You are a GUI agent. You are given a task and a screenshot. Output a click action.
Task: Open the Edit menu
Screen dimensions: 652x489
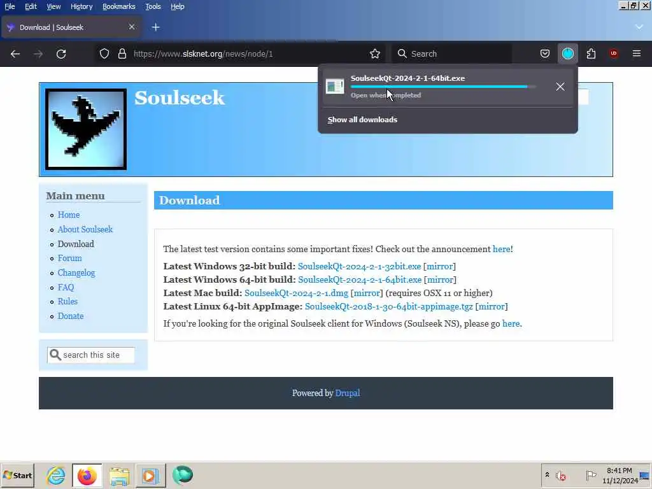click(x=31, y=6)
